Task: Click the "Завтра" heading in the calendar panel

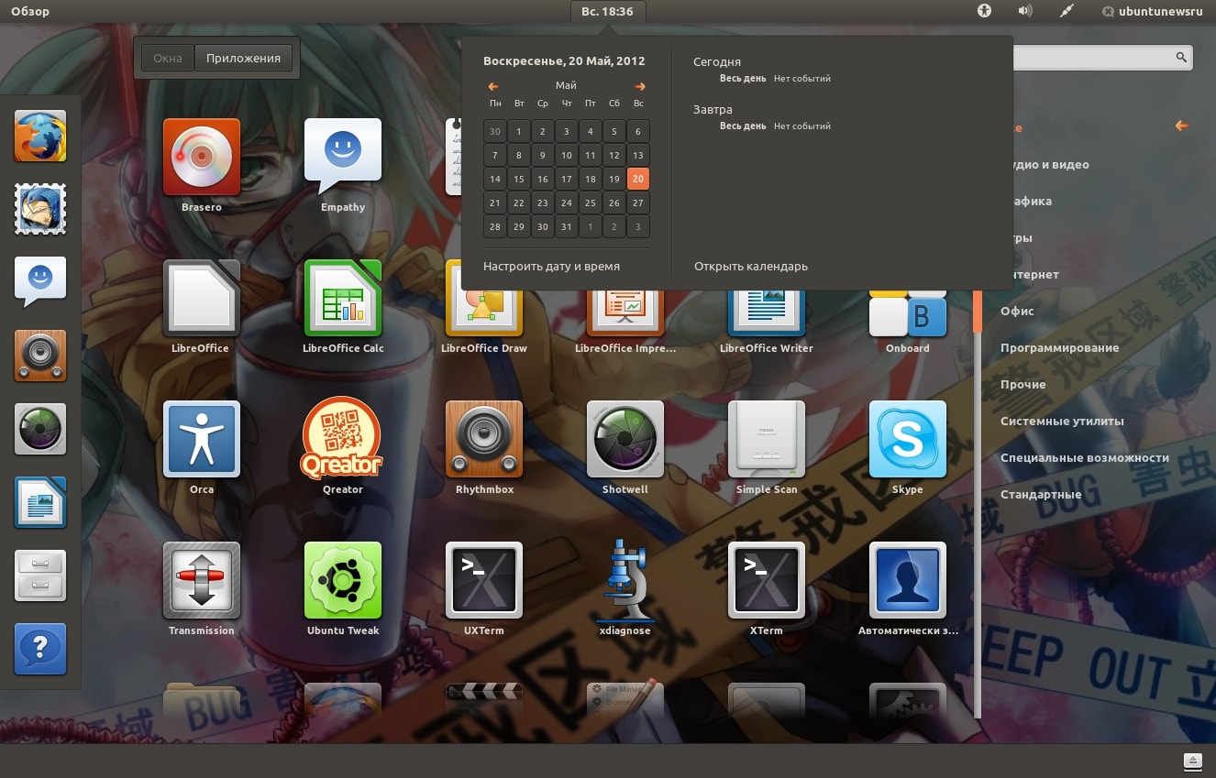Action: click(x=713, y=110)
